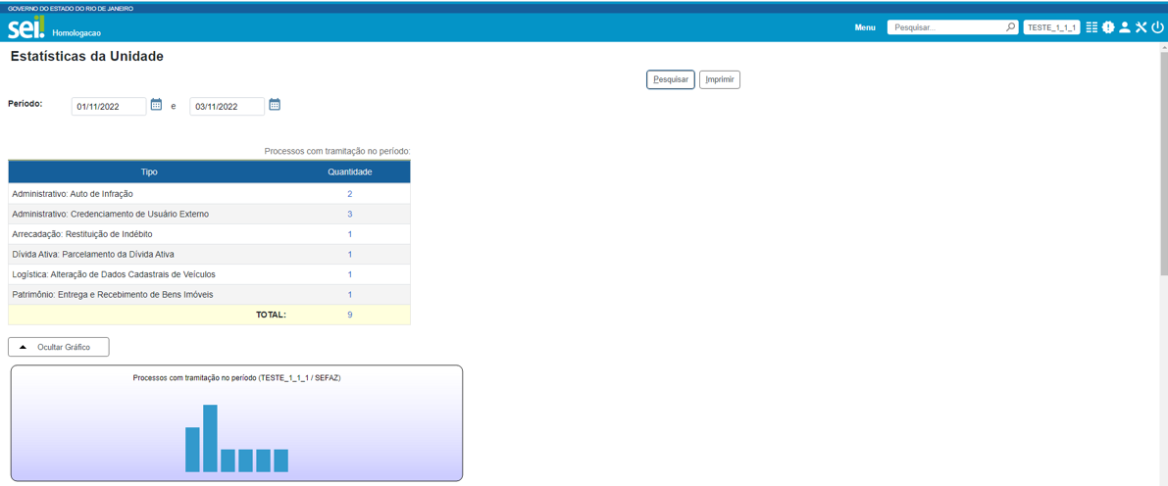1168x486 pixels.
Task: Open the system settings tools icon
Action: click(x=1142, y=27)
